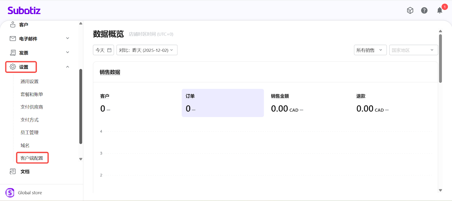Screen dimensions: 452x201
Task: Select the 订单 metric card
Action: [223, 103]
